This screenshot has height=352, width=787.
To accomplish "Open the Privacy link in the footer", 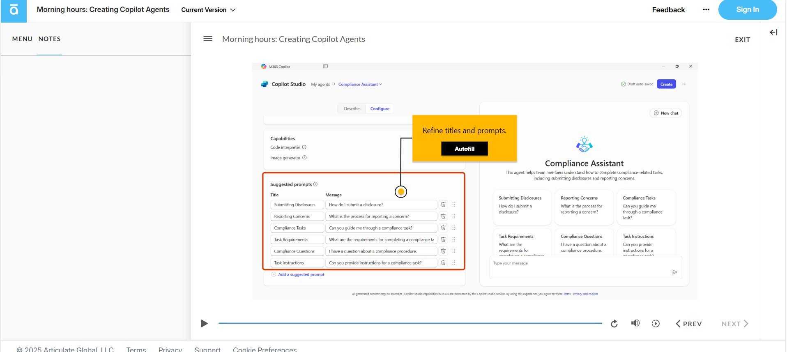I will coord(170,350).
